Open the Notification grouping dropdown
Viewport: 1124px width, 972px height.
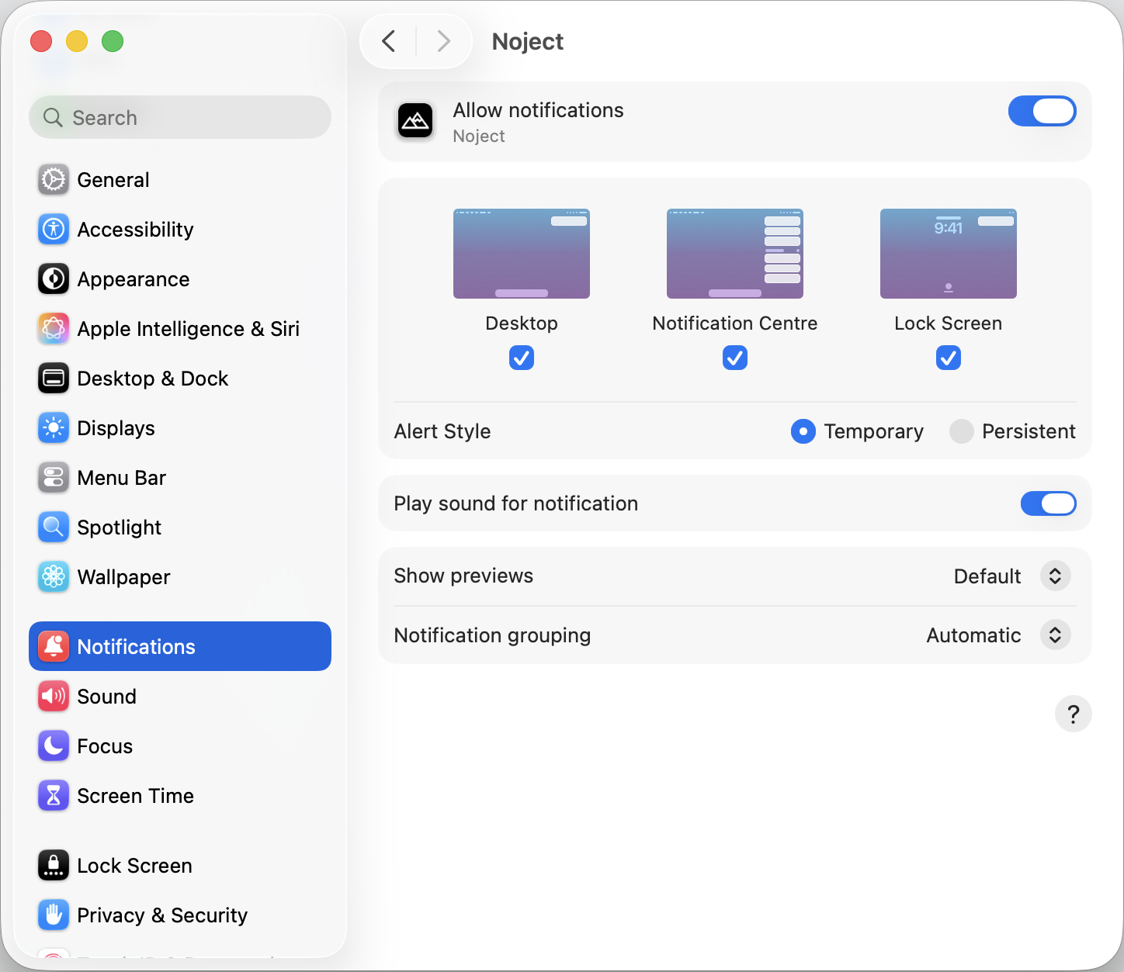(x=1055, y=635)
